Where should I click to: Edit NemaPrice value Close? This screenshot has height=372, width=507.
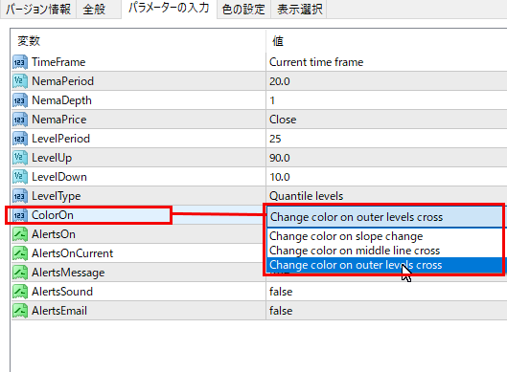386,120
